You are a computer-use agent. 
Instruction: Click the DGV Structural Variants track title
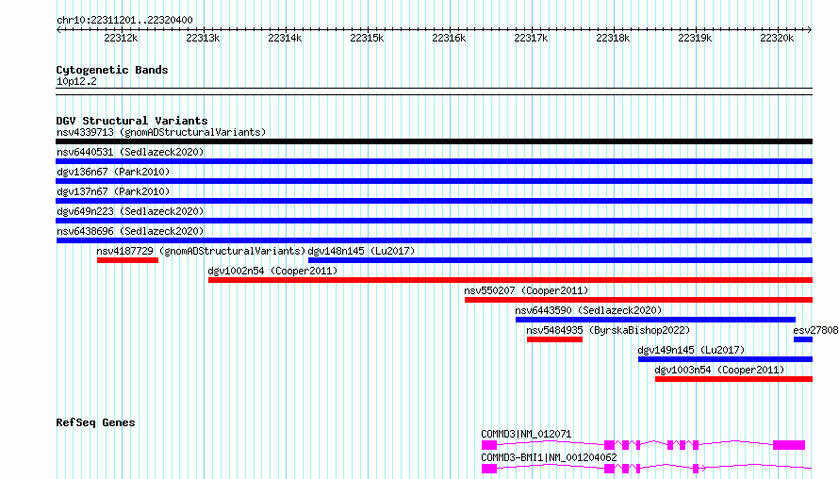point(132,121)
